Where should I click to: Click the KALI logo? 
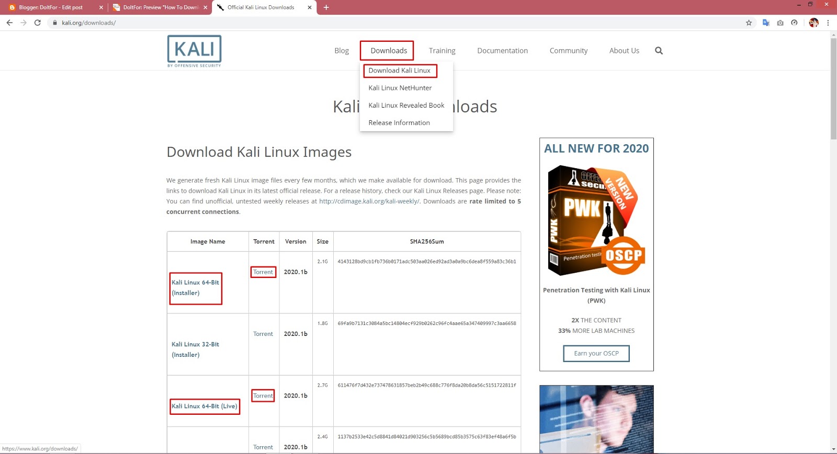click(x=194, y=51)
